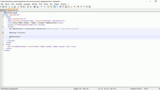This screenshot has width=160, height=90.
Task: Open the User Defined Language icon
Action: (x=63, y=7)
